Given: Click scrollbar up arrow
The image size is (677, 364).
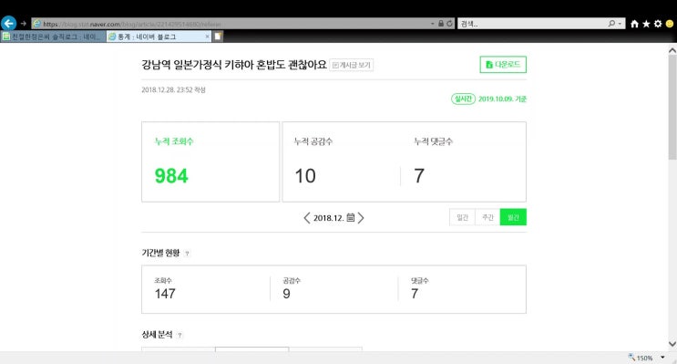Looking at the screenshot, I should click(x=672, y=50).
